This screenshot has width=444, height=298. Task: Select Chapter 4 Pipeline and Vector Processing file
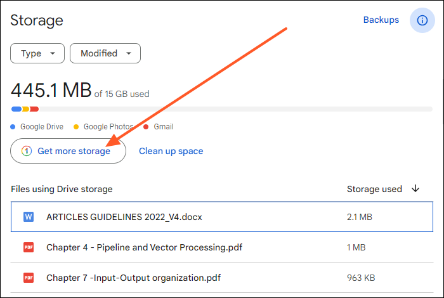(x=144, y=247)
